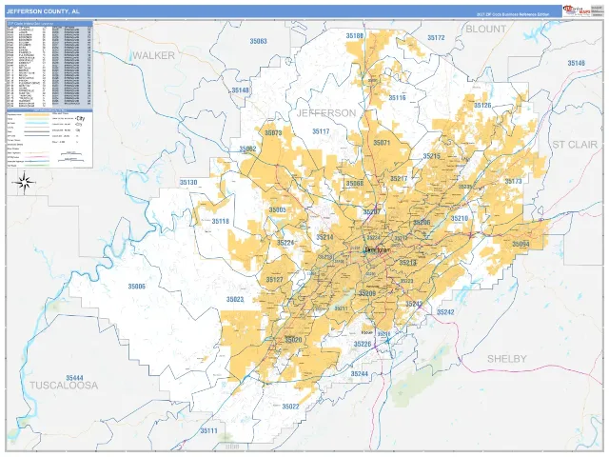Select the TUSCALOOSA county label

click(x=64, y=386)
